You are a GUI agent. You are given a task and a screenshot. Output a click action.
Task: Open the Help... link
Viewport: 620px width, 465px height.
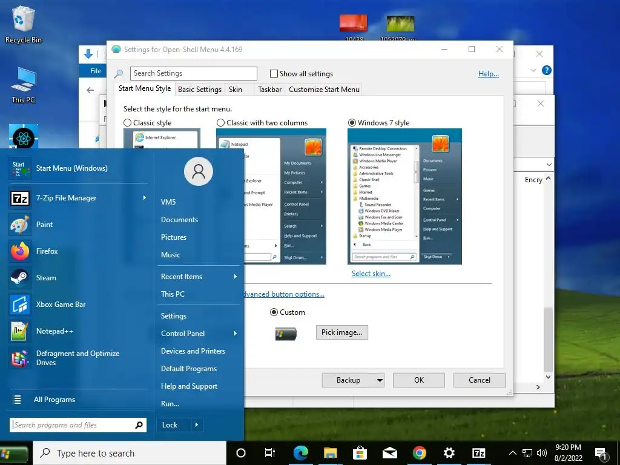[x=489, y=73]
